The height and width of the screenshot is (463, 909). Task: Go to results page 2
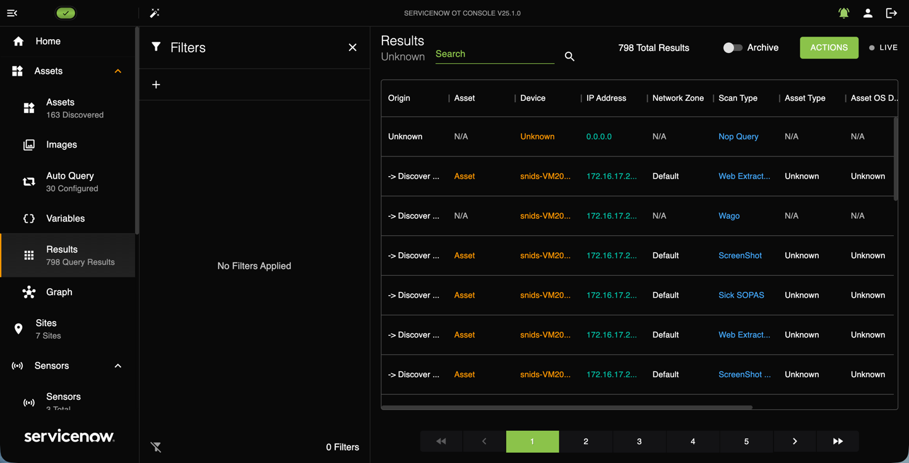586,442
